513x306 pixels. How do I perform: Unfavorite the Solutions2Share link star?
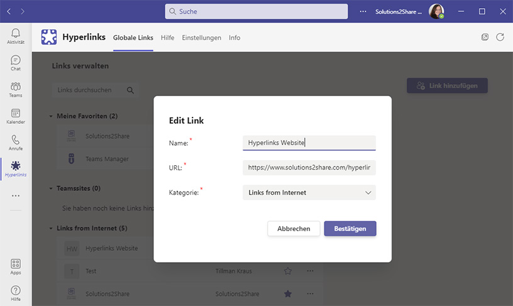coord(288,293)
